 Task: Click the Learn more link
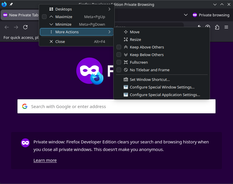tap(45, 160)
